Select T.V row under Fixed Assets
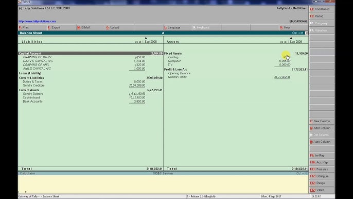Viewport: 353px width, 199px height. [x=229, y=65]
